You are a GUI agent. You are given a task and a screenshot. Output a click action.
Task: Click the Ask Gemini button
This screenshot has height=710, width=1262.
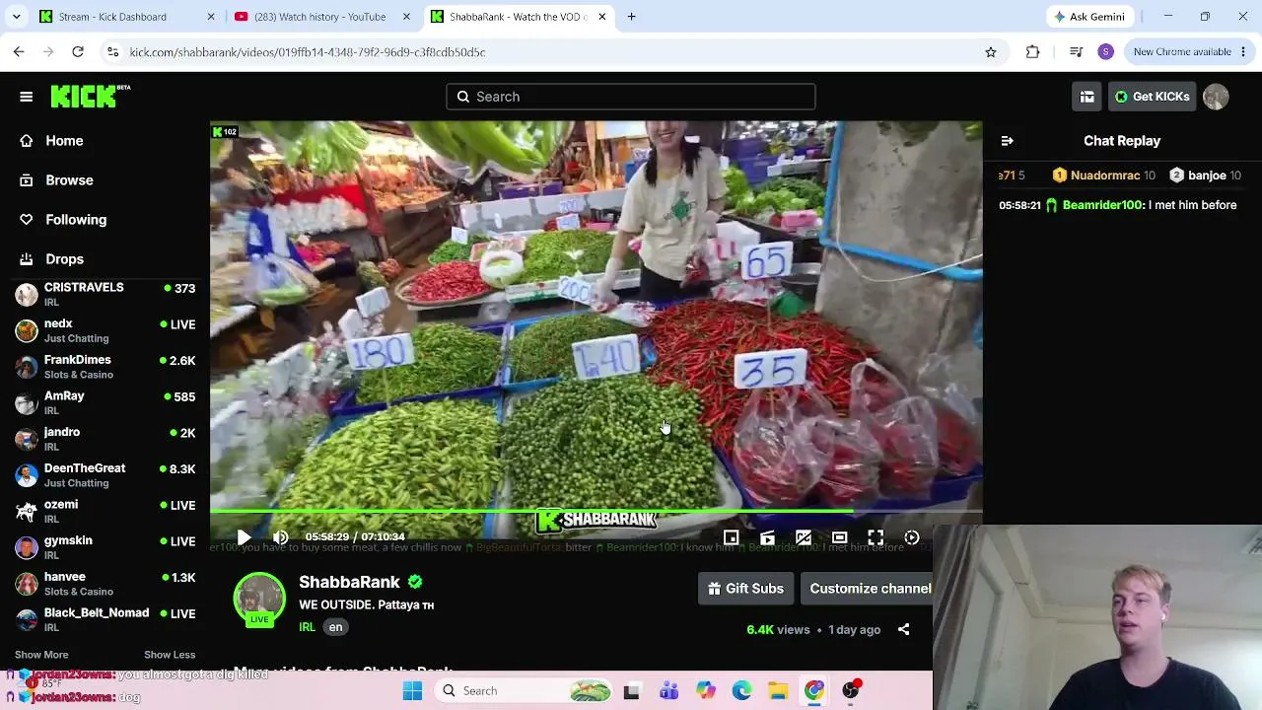tap(1090, 17)
